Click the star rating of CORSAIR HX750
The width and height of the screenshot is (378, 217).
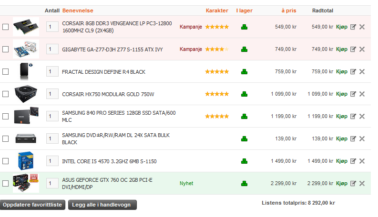pos(217,94)
